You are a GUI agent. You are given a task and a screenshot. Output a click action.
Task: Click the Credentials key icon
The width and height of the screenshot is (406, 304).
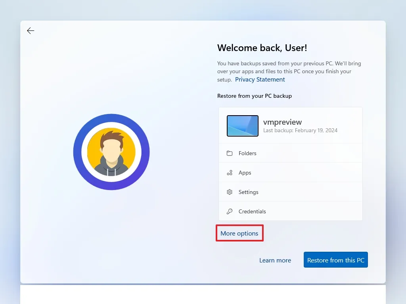(229, 211)
